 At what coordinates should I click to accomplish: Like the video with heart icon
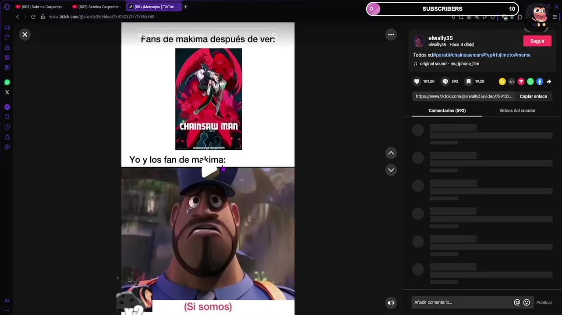coord(417,81)
